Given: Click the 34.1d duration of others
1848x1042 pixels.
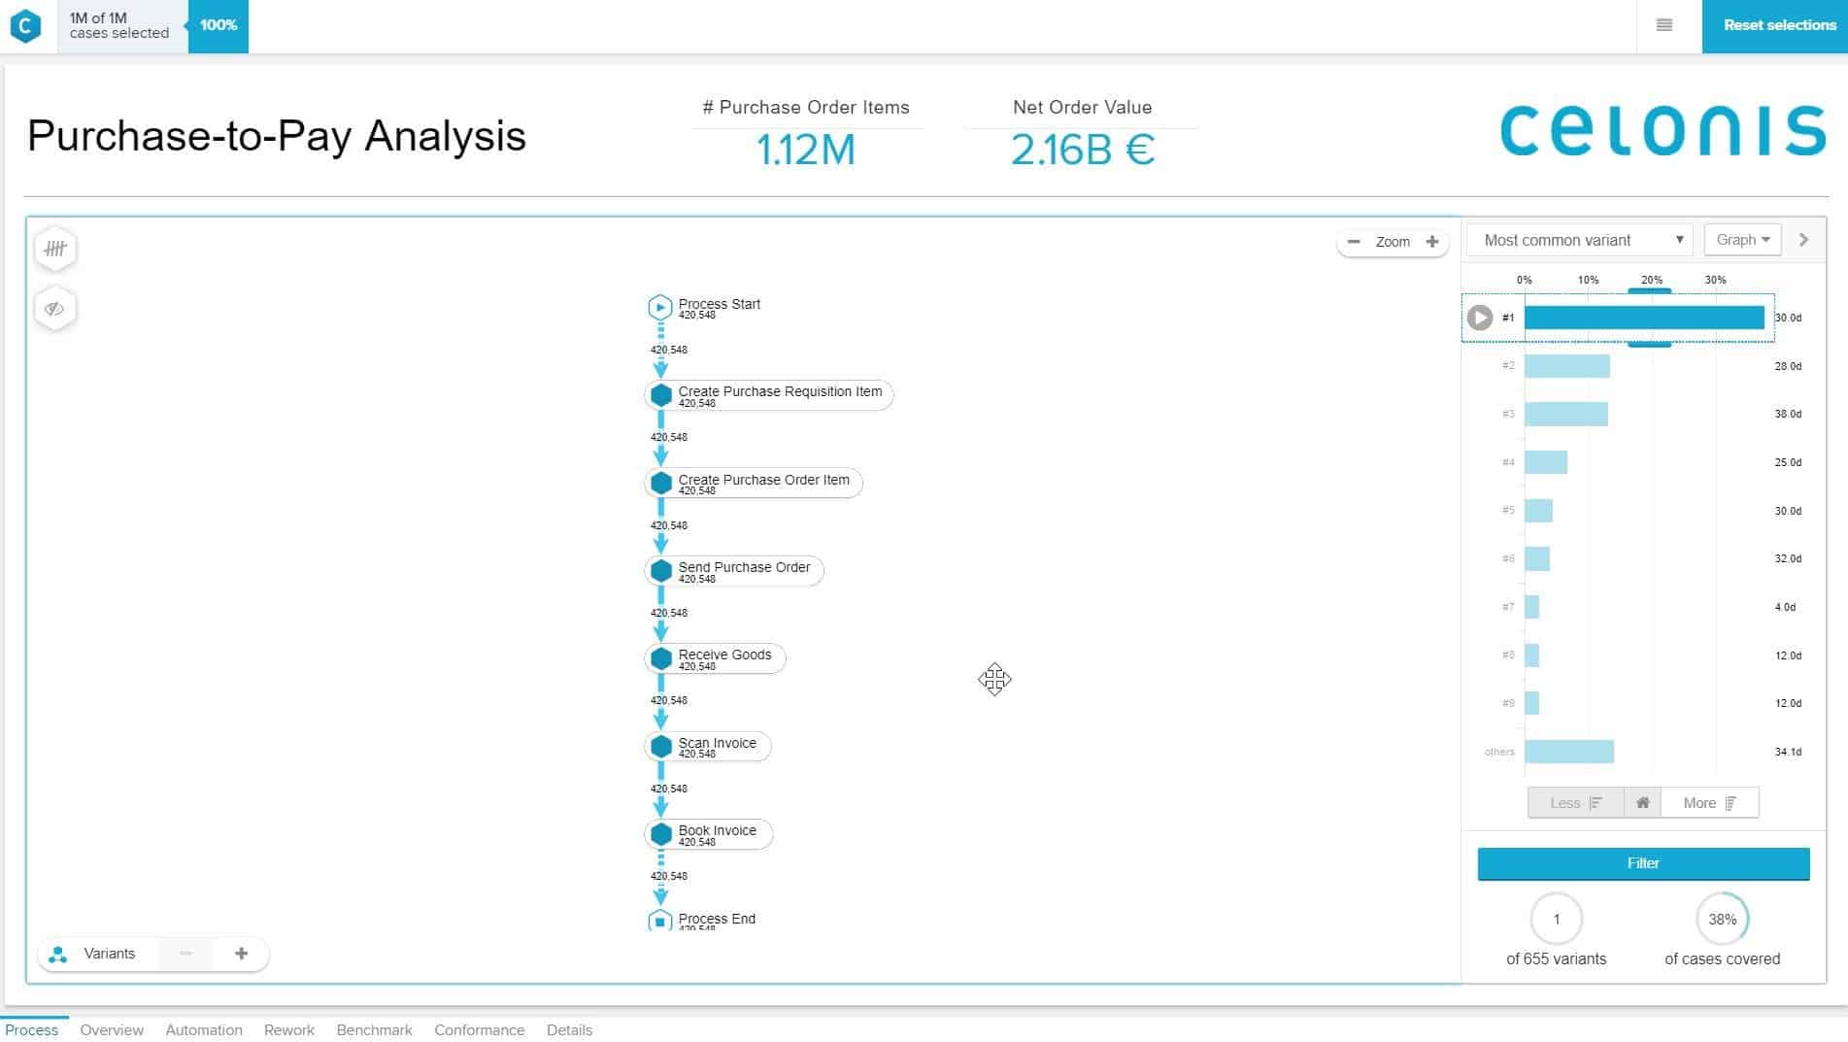Looking at the screenshot, I should tap(1788, 752).
